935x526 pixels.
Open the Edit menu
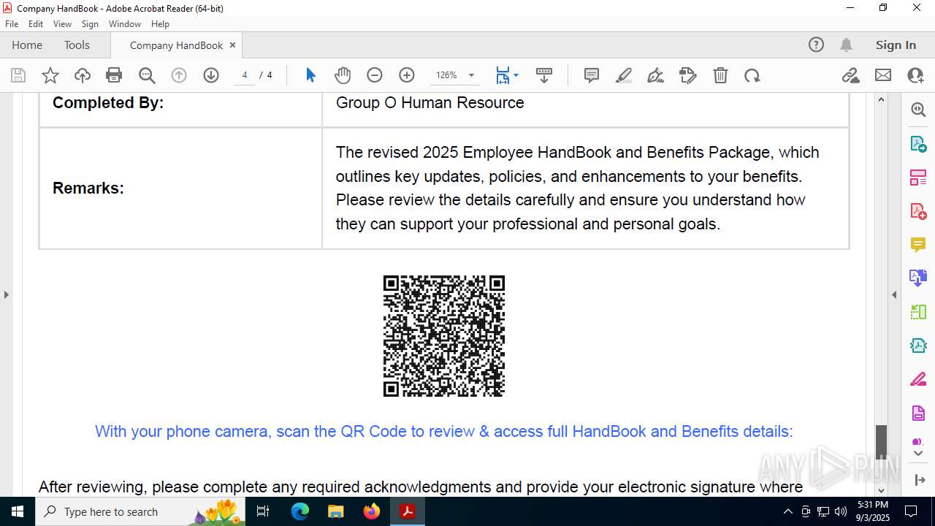pyautogui.click(x=36, y=24)
